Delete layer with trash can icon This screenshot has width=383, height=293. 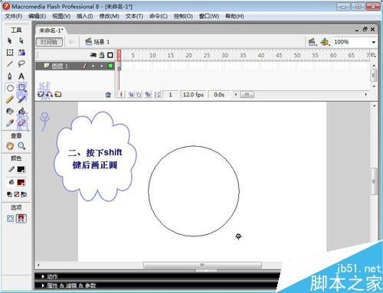[108, 95]
